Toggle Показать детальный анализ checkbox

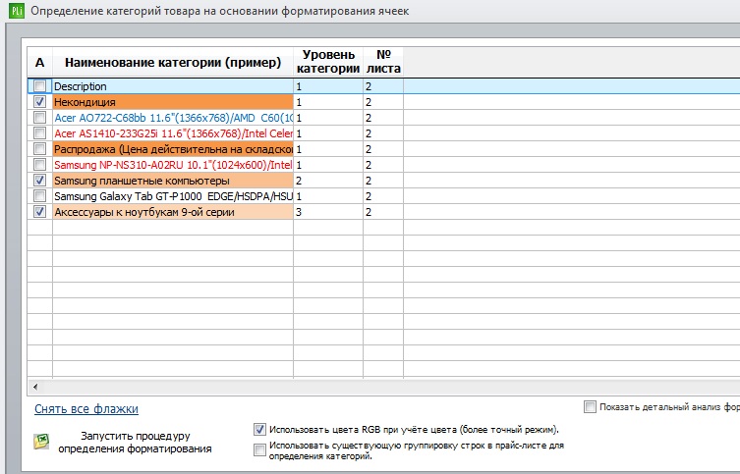590,406
